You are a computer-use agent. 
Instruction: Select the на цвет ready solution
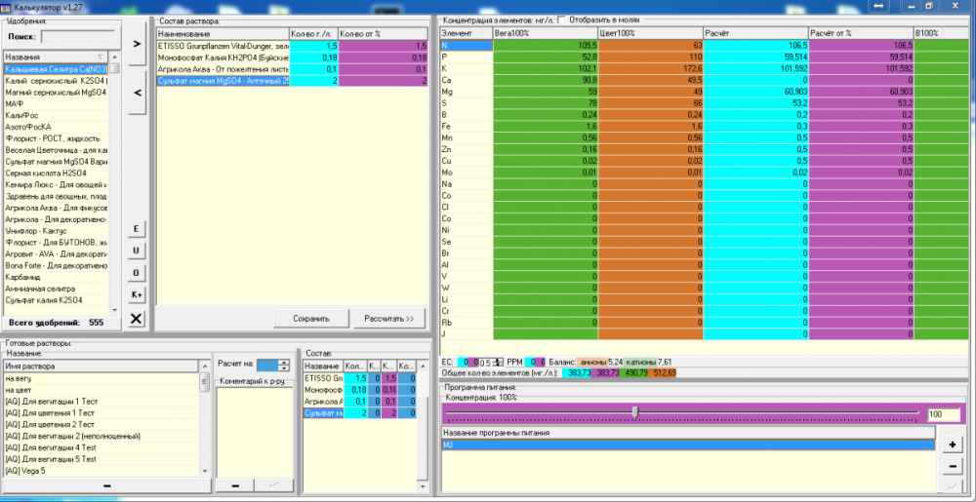[x=102, y=390]
